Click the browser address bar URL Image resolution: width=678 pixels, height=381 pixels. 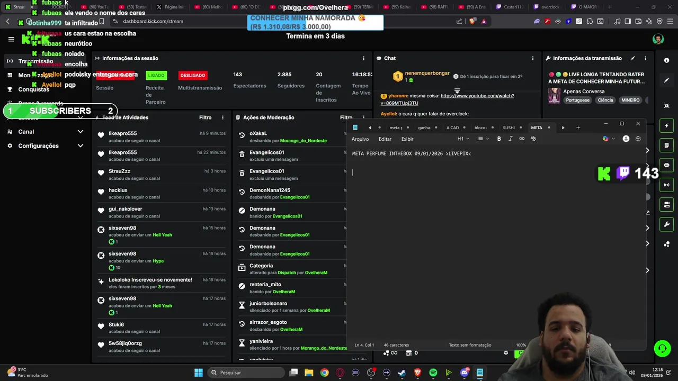(x=153, y=21)
